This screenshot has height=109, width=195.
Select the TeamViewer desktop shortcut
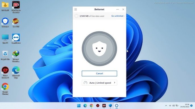click(16, 39)
